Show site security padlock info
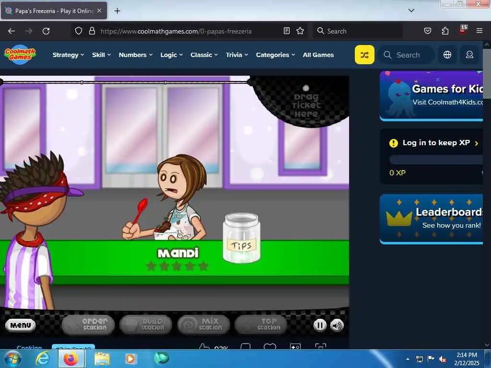 92,31
